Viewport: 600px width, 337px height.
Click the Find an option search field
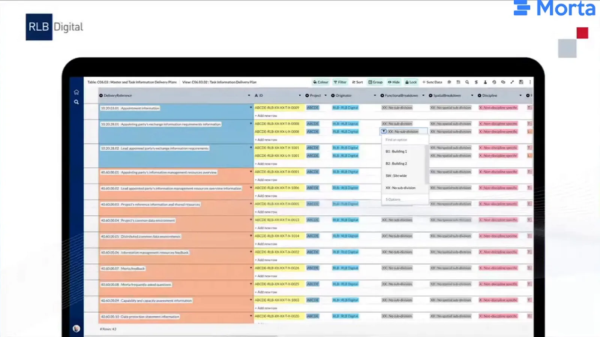tap(405, 140)
